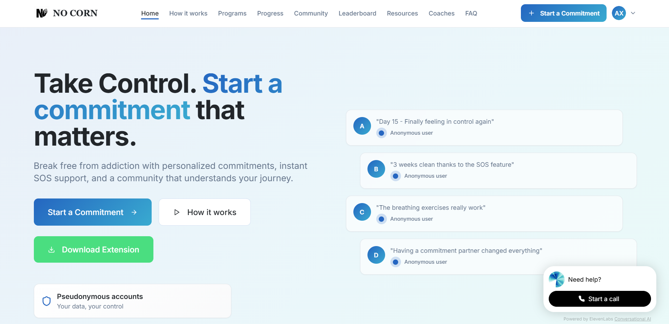Follow the Conversational AI link

(632, 319)
